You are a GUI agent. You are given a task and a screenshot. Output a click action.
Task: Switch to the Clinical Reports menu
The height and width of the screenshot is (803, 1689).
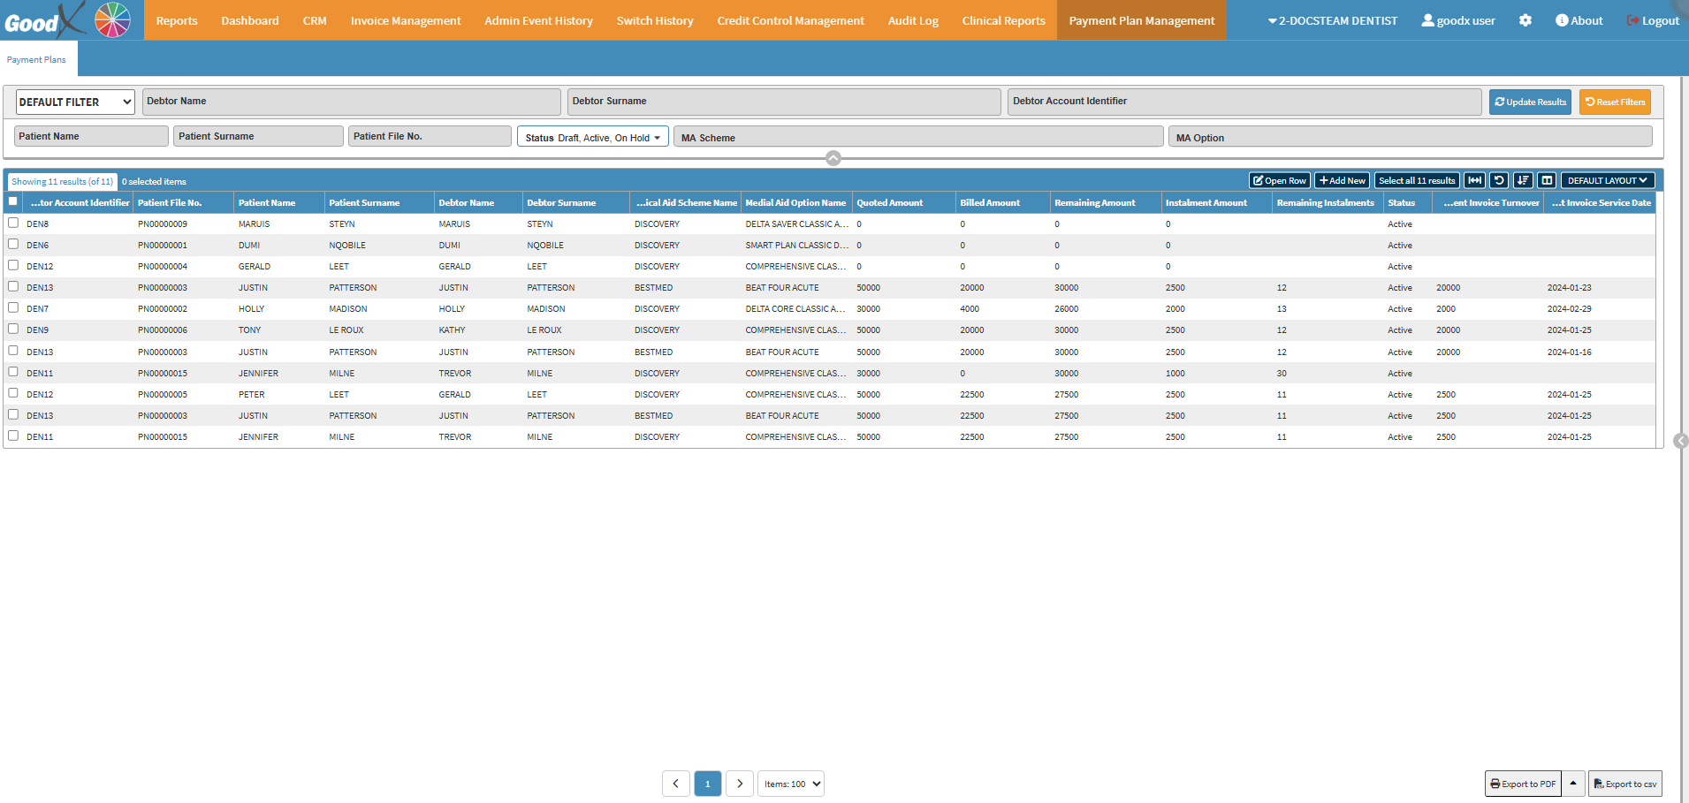click(x=1003, y=20)
